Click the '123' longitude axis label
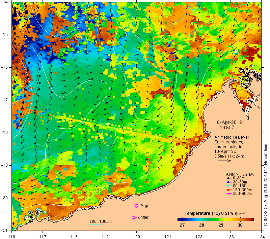270x239 pixels. click(230, 237)
